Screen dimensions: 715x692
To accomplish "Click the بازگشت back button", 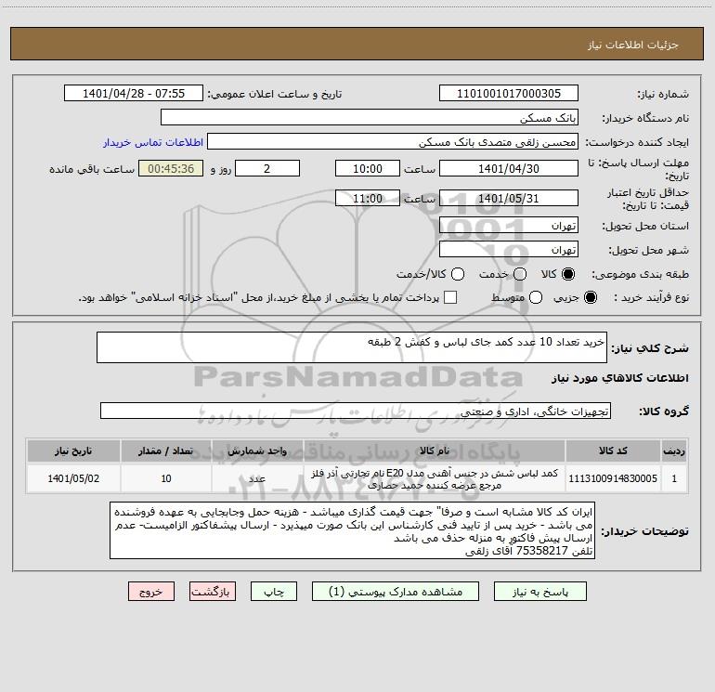I will coord(213,592).
